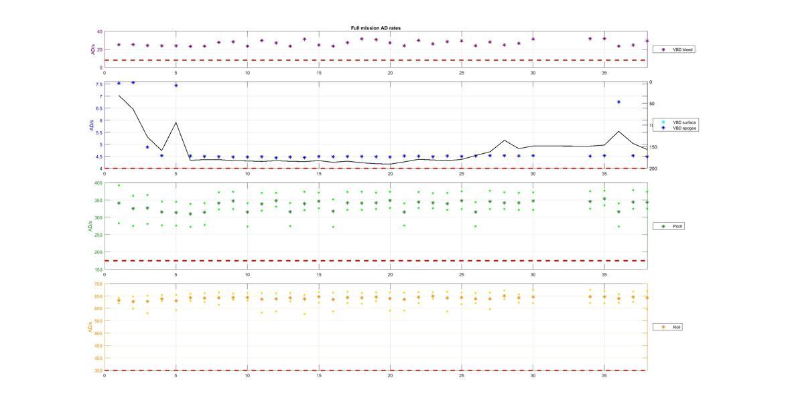The height and width of the screenshot is (416, 804).
Task: Select the VBD surface legend entry
Action: click(676, 122)
